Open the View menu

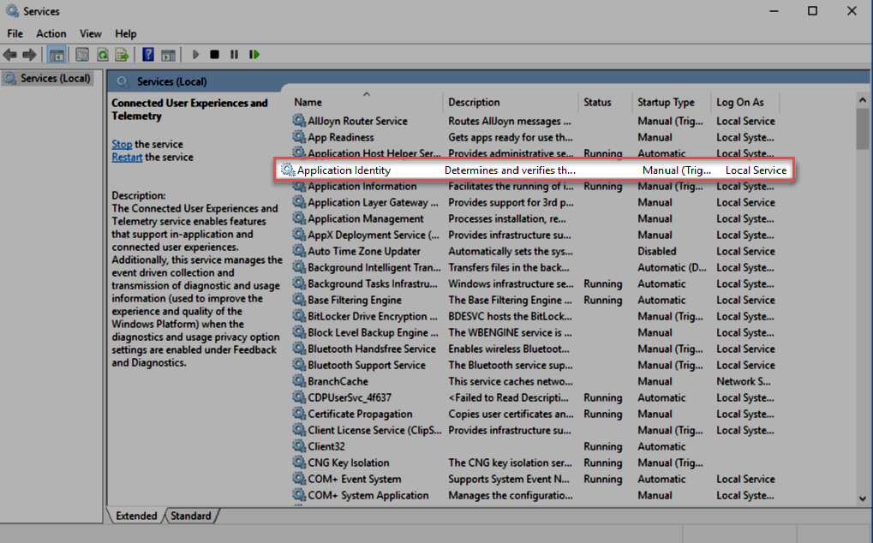pyautogui.click(x=91, y=33)
